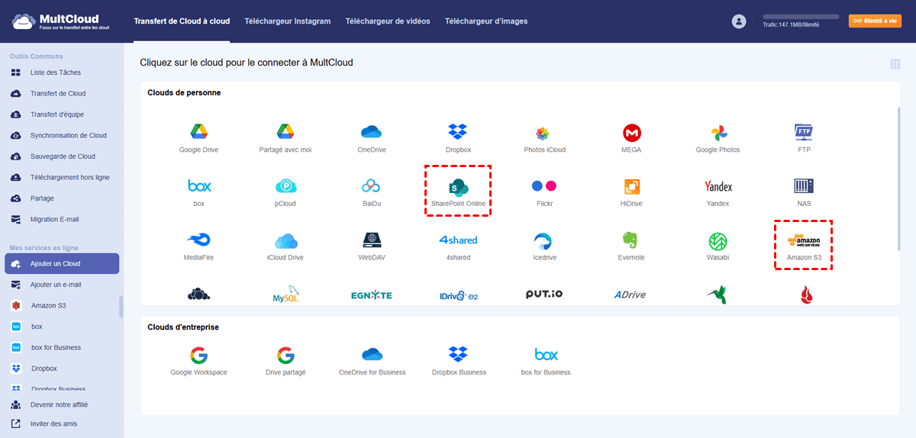The width and height of the screenshot is (916, 438).
Task: Open the user account avatar
Action: [x=738, y=21]
